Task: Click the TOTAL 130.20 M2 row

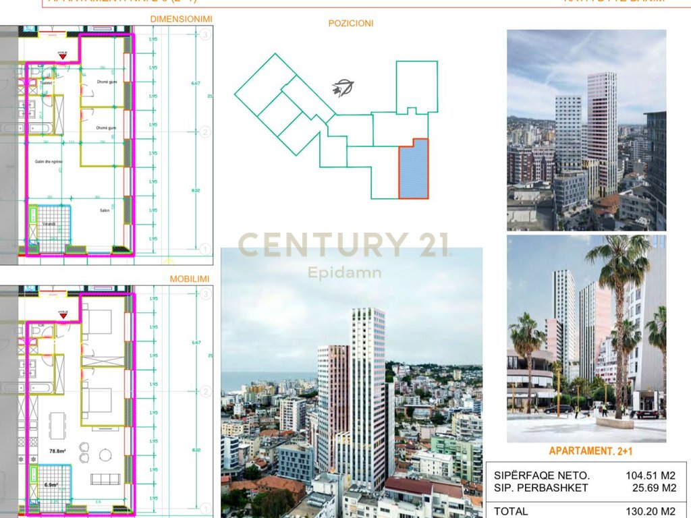Action: point(584,511)
